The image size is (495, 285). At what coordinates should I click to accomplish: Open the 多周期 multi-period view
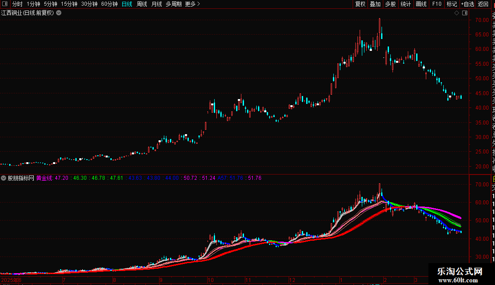click(x=173, y=4)
